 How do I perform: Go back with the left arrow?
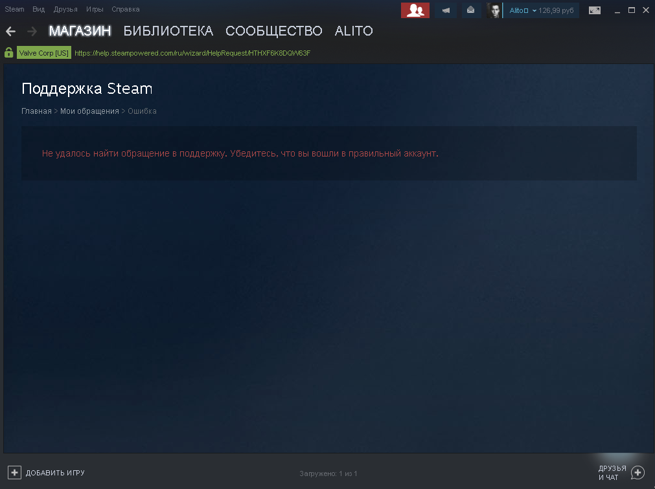11,31
